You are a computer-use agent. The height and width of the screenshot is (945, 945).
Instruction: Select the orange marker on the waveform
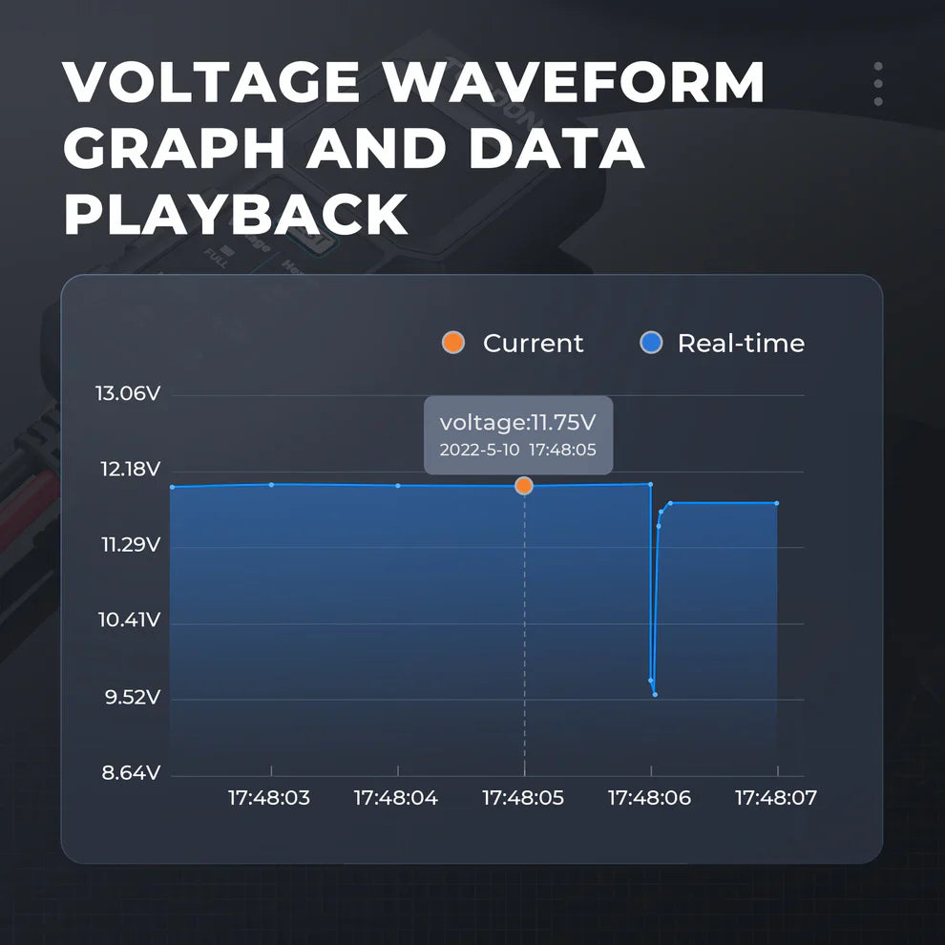524,486
